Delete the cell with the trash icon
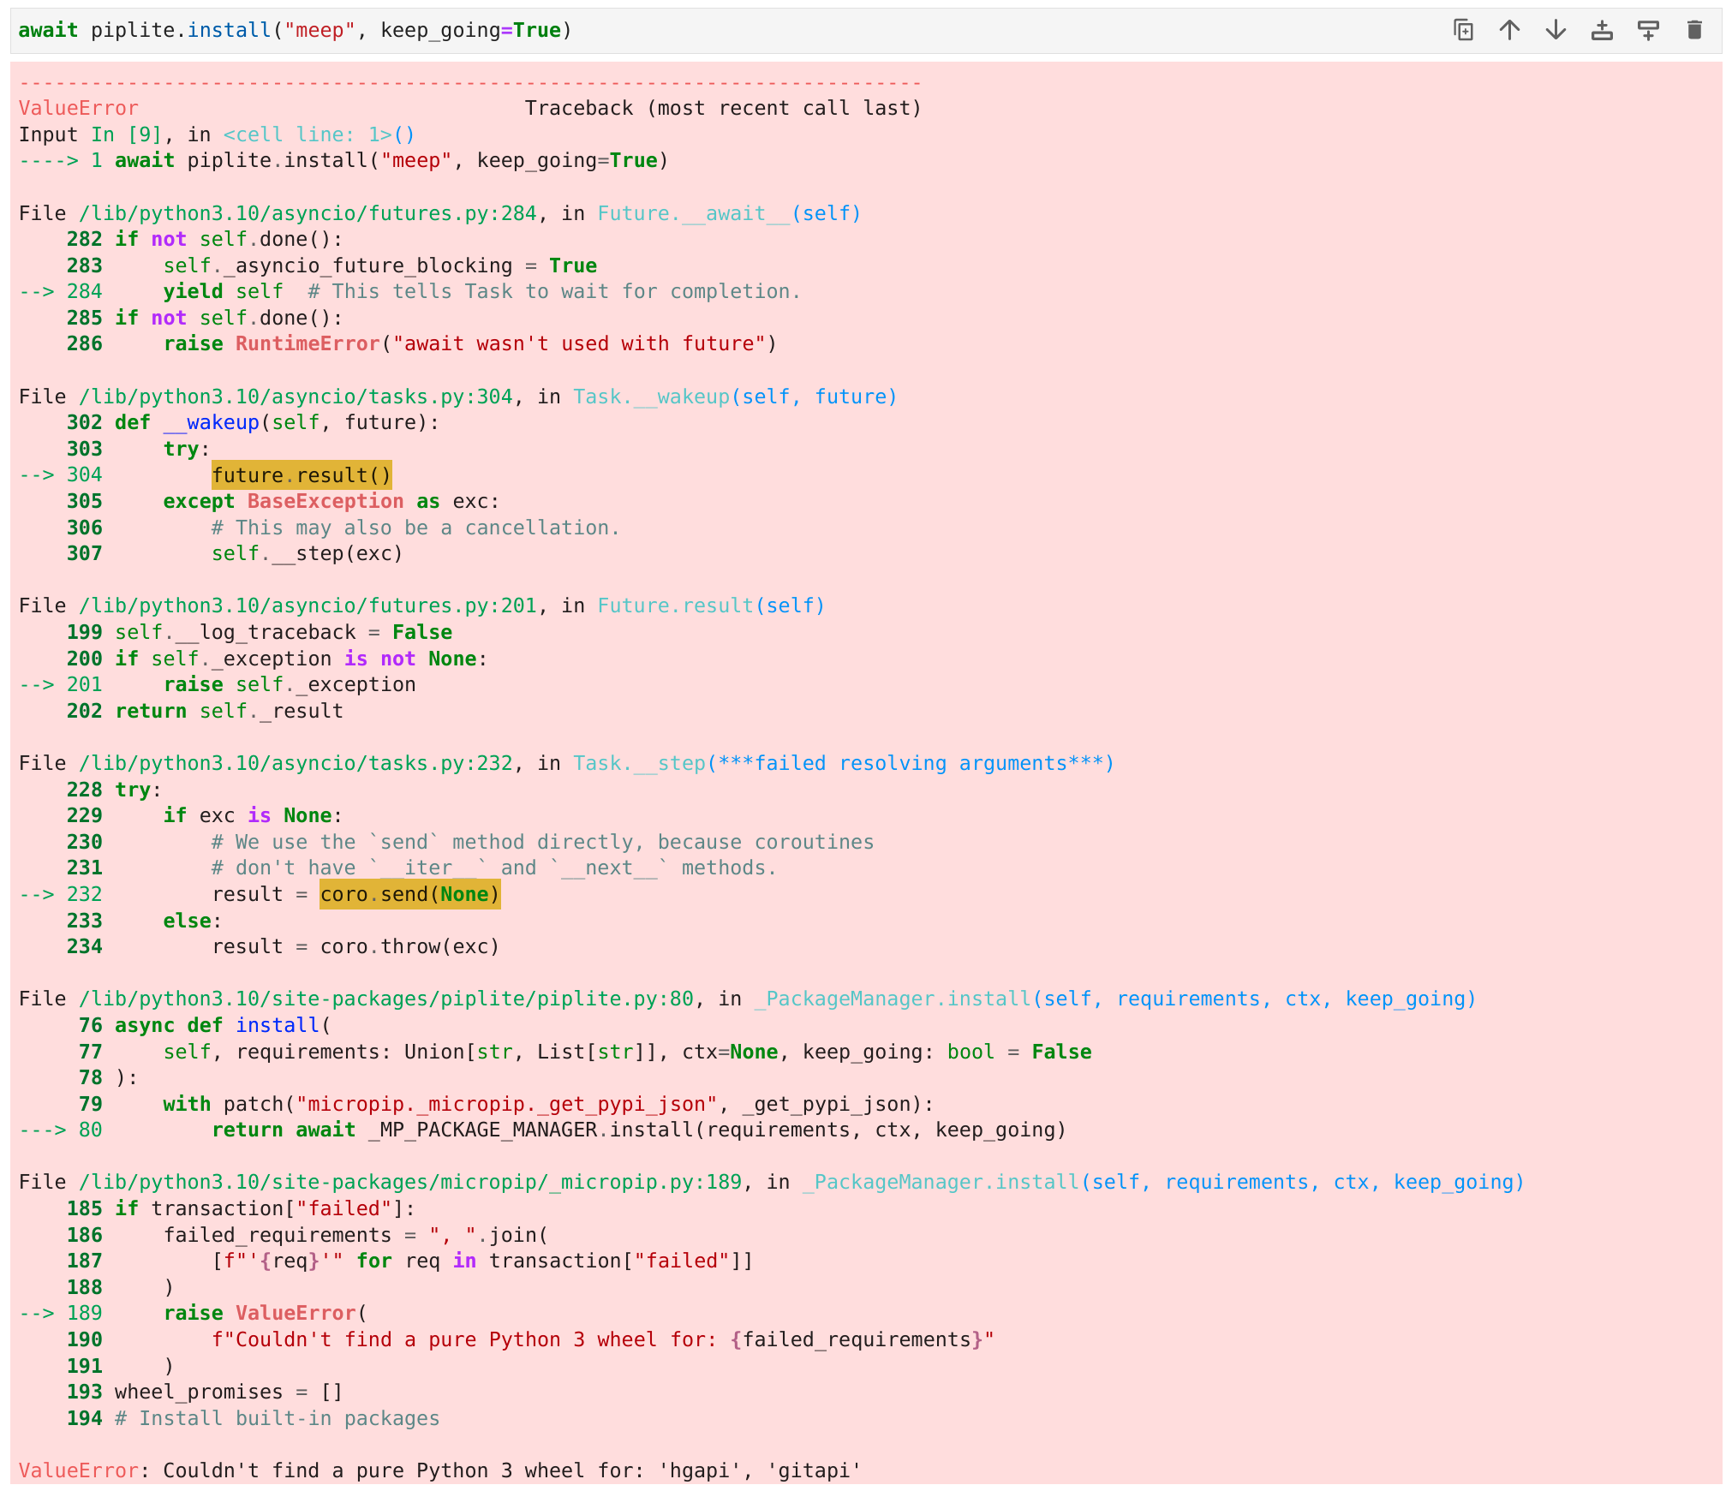The image size is (1732, 1485). click(1695, 30)
